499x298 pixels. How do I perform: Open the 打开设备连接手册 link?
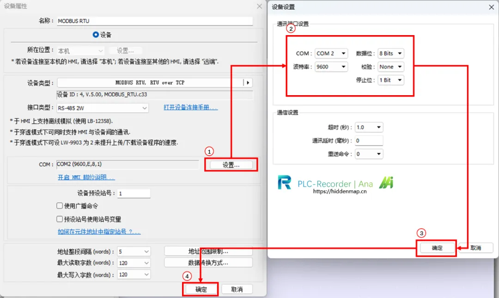191,107
